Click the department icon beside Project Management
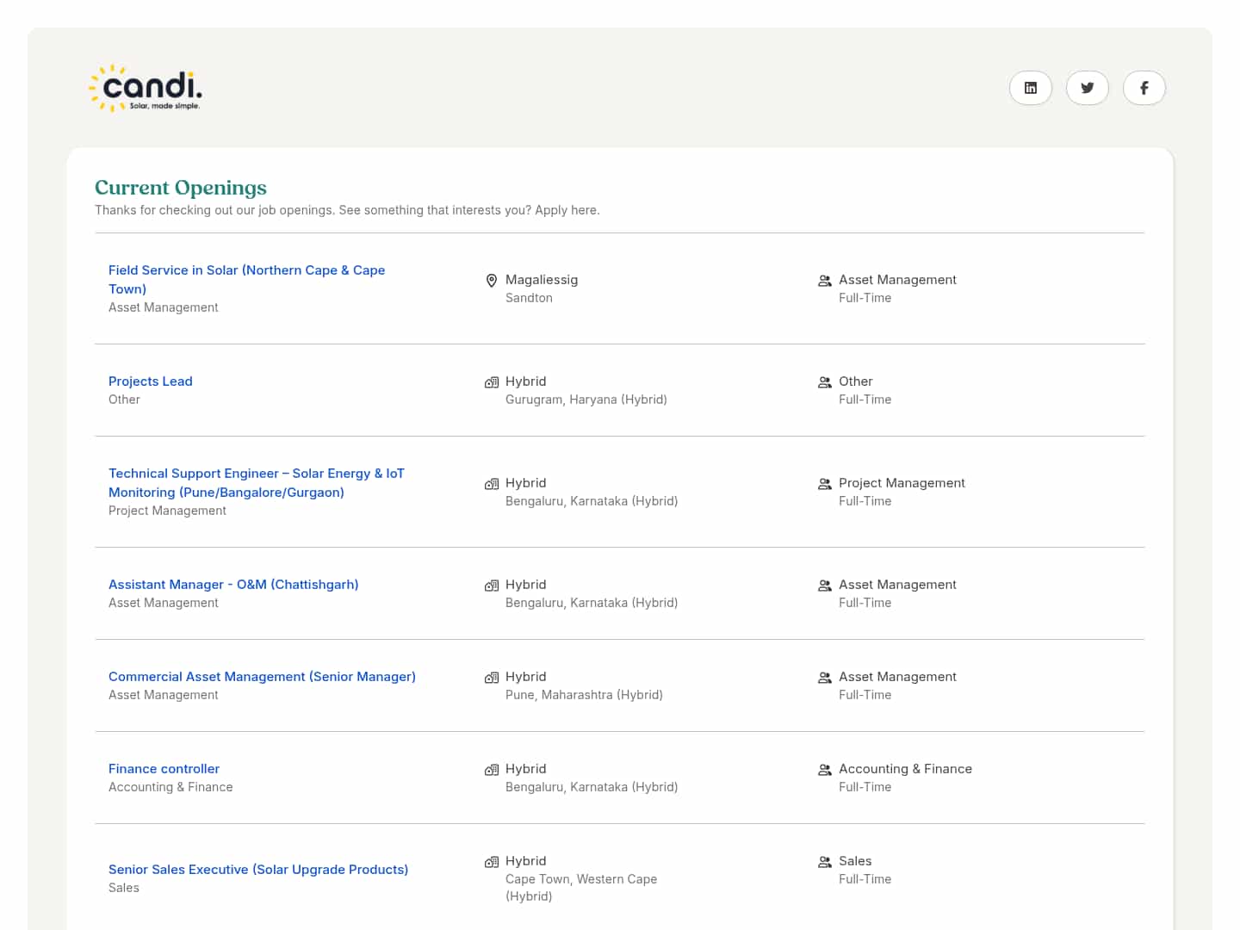1240x930 pixels. (824, 484)
